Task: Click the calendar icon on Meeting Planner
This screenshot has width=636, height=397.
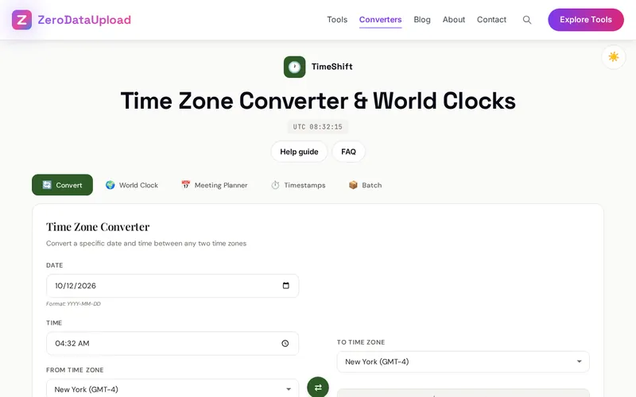Action: click(x=185, y=185)
